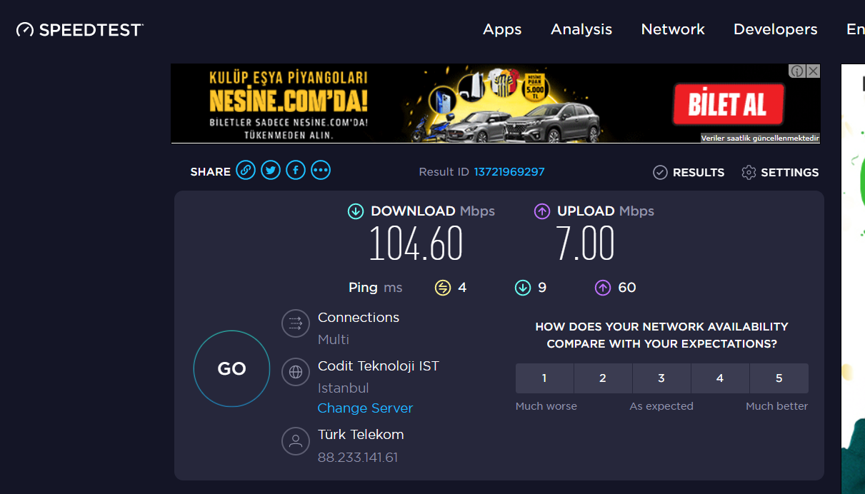Start a new test with GO

click(x=231, y=368)
